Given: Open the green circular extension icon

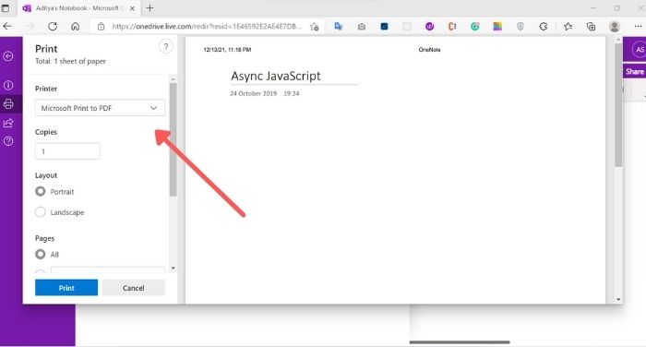Looking at the screenshot, I should click(x=475, y=27).
